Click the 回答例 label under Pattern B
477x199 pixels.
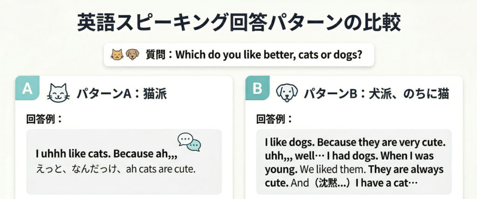274,119
